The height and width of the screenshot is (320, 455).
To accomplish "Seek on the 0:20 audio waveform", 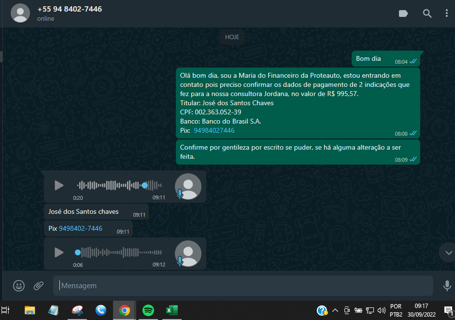I will tap(119, 185).
